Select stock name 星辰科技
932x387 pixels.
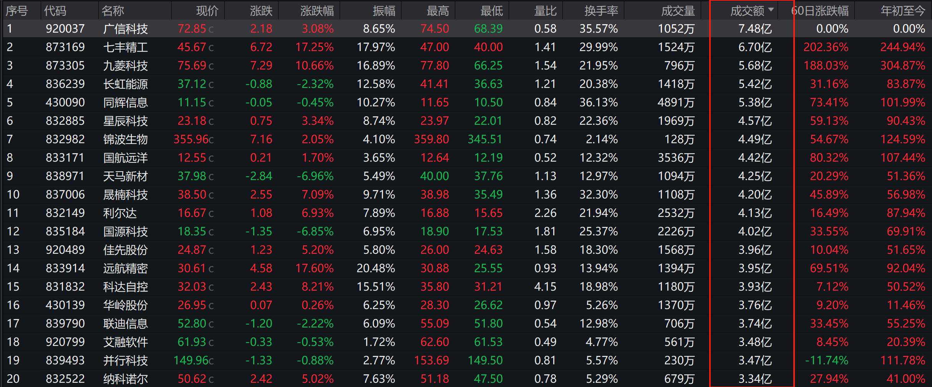tap(126, 121)
